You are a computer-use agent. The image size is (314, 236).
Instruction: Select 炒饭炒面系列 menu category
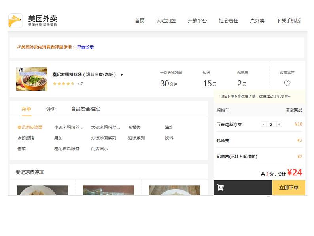pyautogui.click(x=104, y=138)
